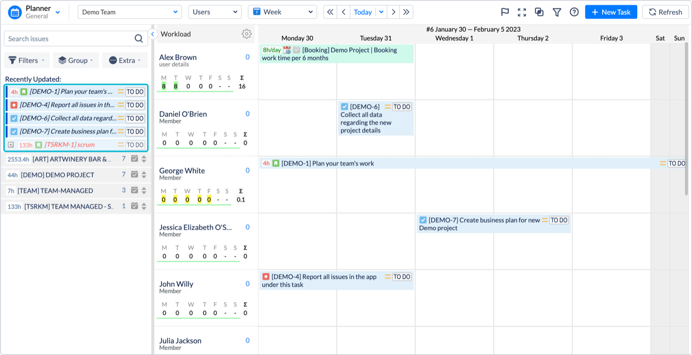Open the help question-mark icon

tap(574, 12)
